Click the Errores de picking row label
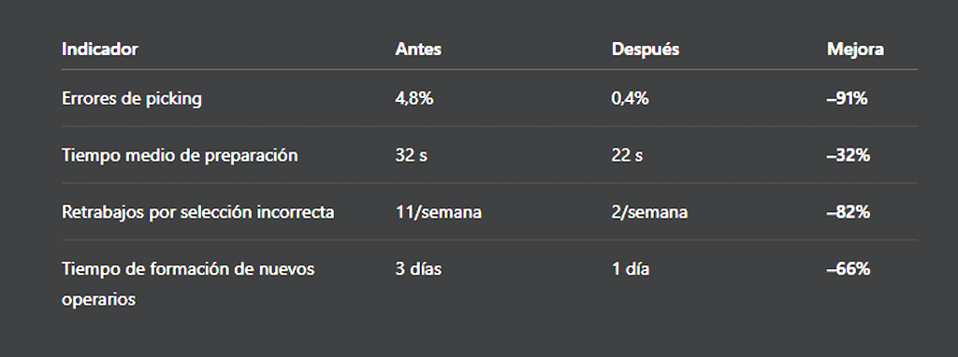The height and width of the screenshot is (357, 958). click(x=131, y=98)
